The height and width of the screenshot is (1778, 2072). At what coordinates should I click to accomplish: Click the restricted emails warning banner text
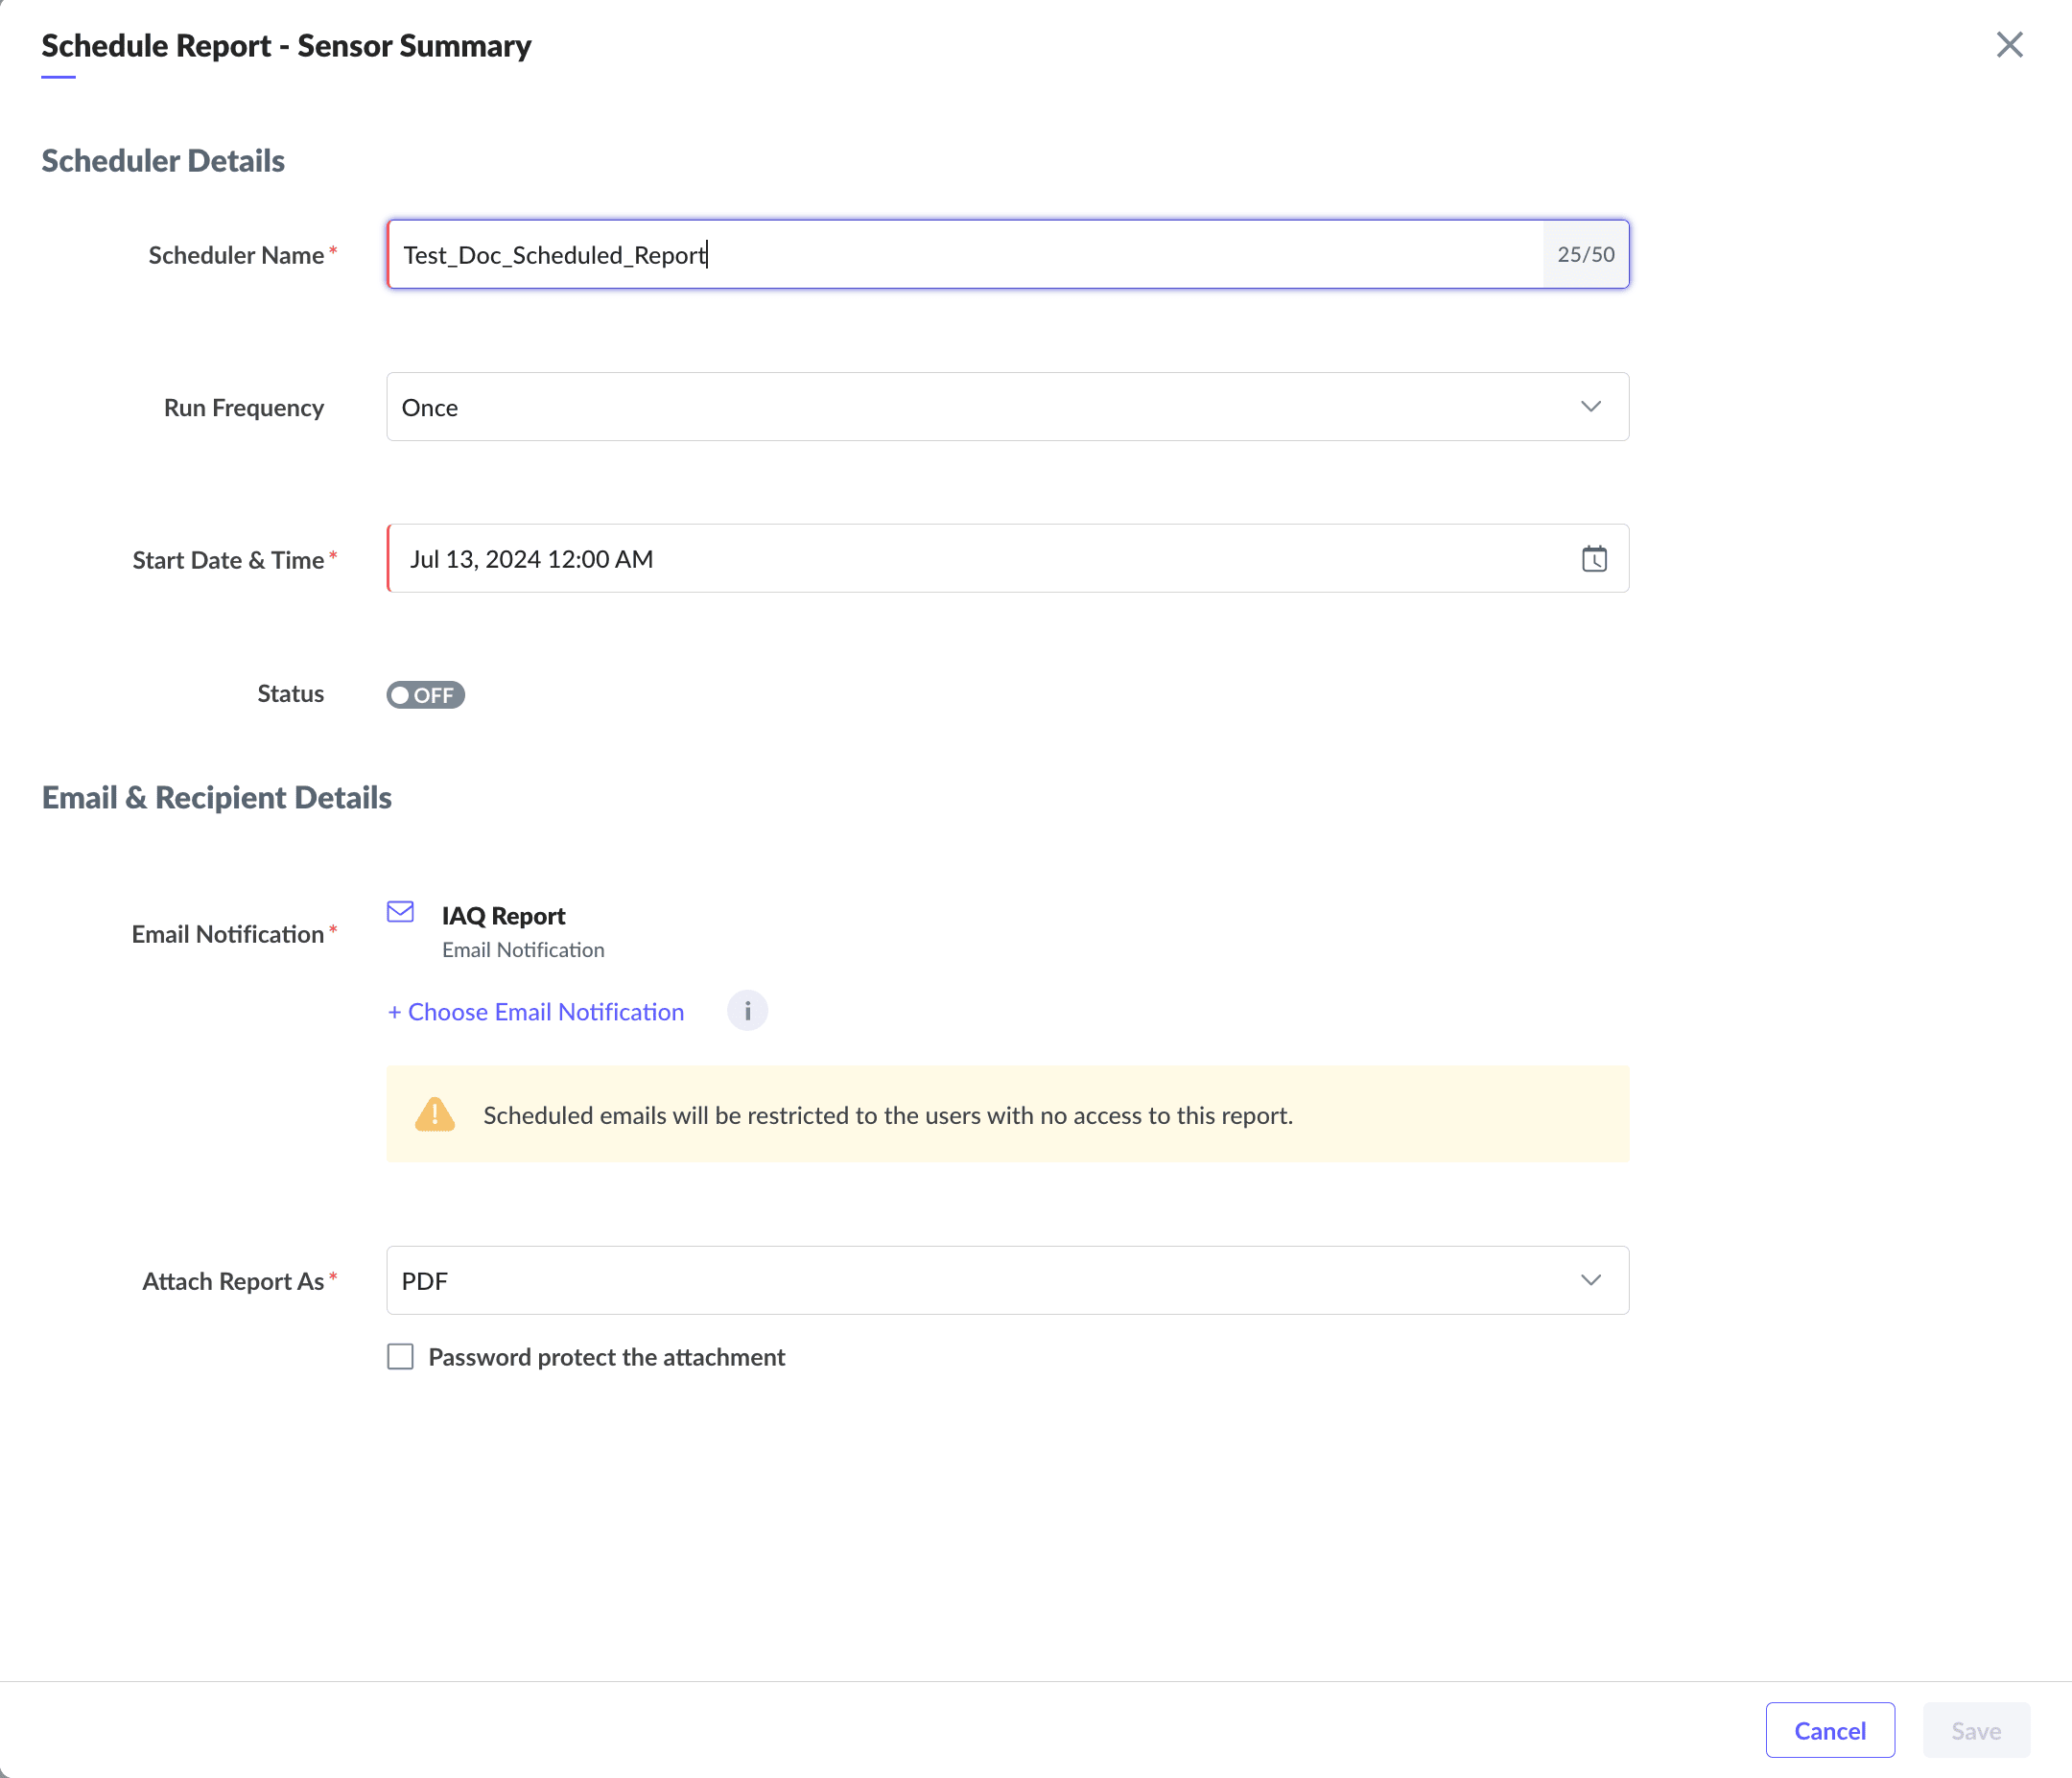[887, 1115]
